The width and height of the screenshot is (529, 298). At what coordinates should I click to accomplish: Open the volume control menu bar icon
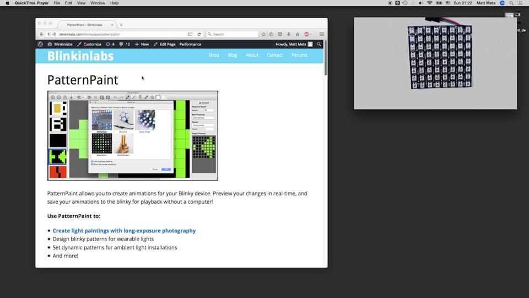click(x=420, y=3)
